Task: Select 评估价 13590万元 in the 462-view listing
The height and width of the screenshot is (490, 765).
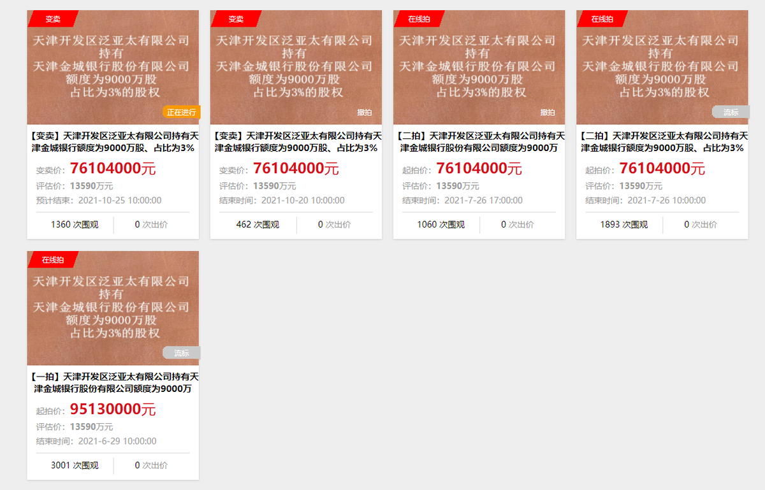Action: pos(258,186)
